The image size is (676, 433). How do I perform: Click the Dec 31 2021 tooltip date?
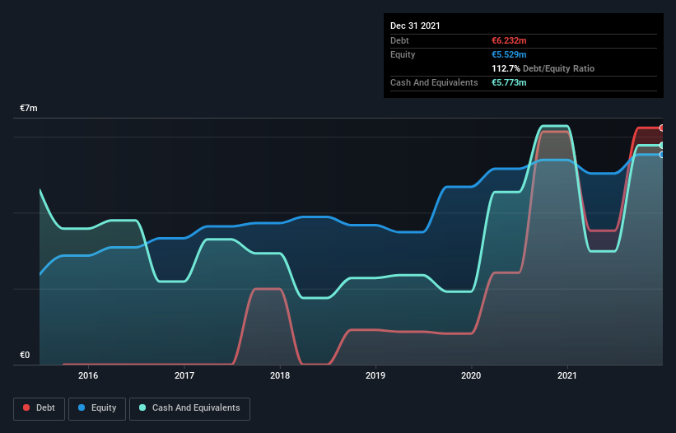click(x=415, y=26)
